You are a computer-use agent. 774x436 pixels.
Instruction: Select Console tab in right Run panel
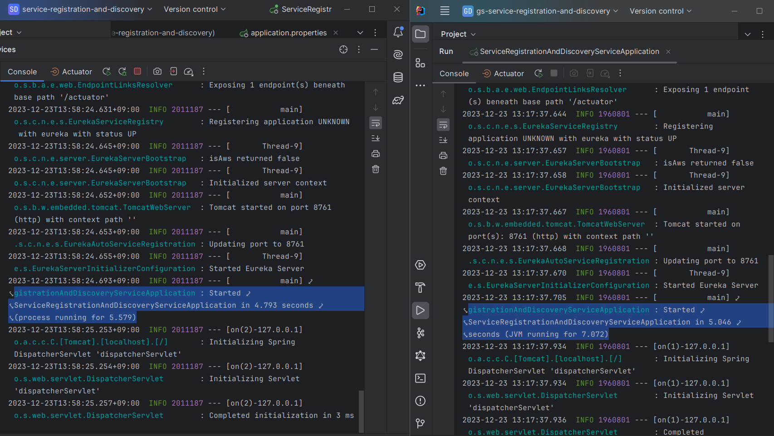pos(454,73)
